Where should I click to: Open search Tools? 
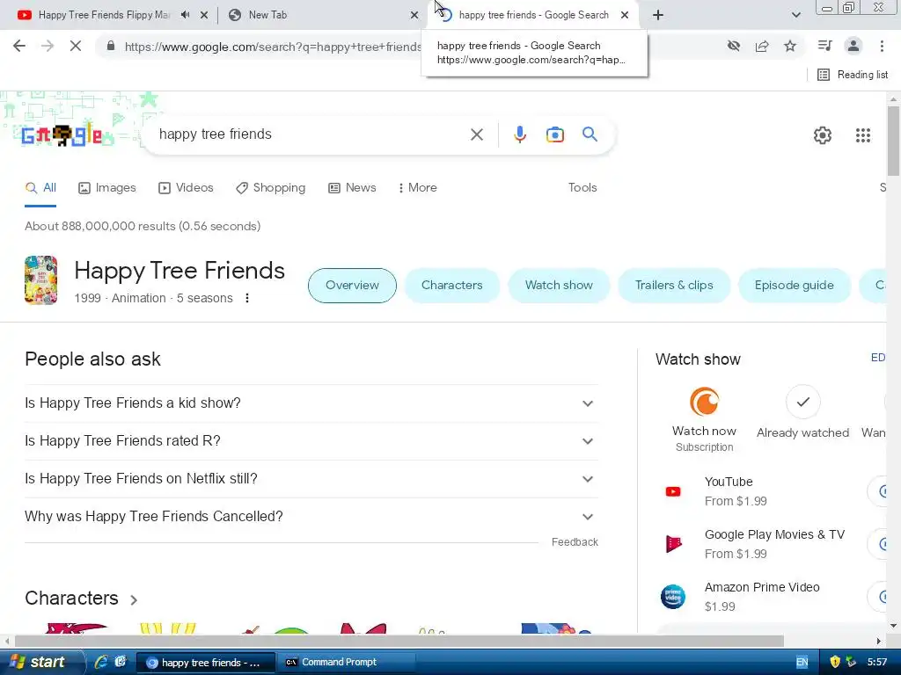coord(582,188)
